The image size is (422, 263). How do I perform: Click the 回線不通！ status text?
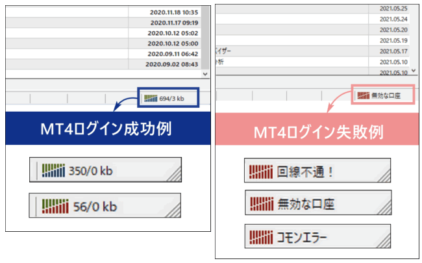305,171
